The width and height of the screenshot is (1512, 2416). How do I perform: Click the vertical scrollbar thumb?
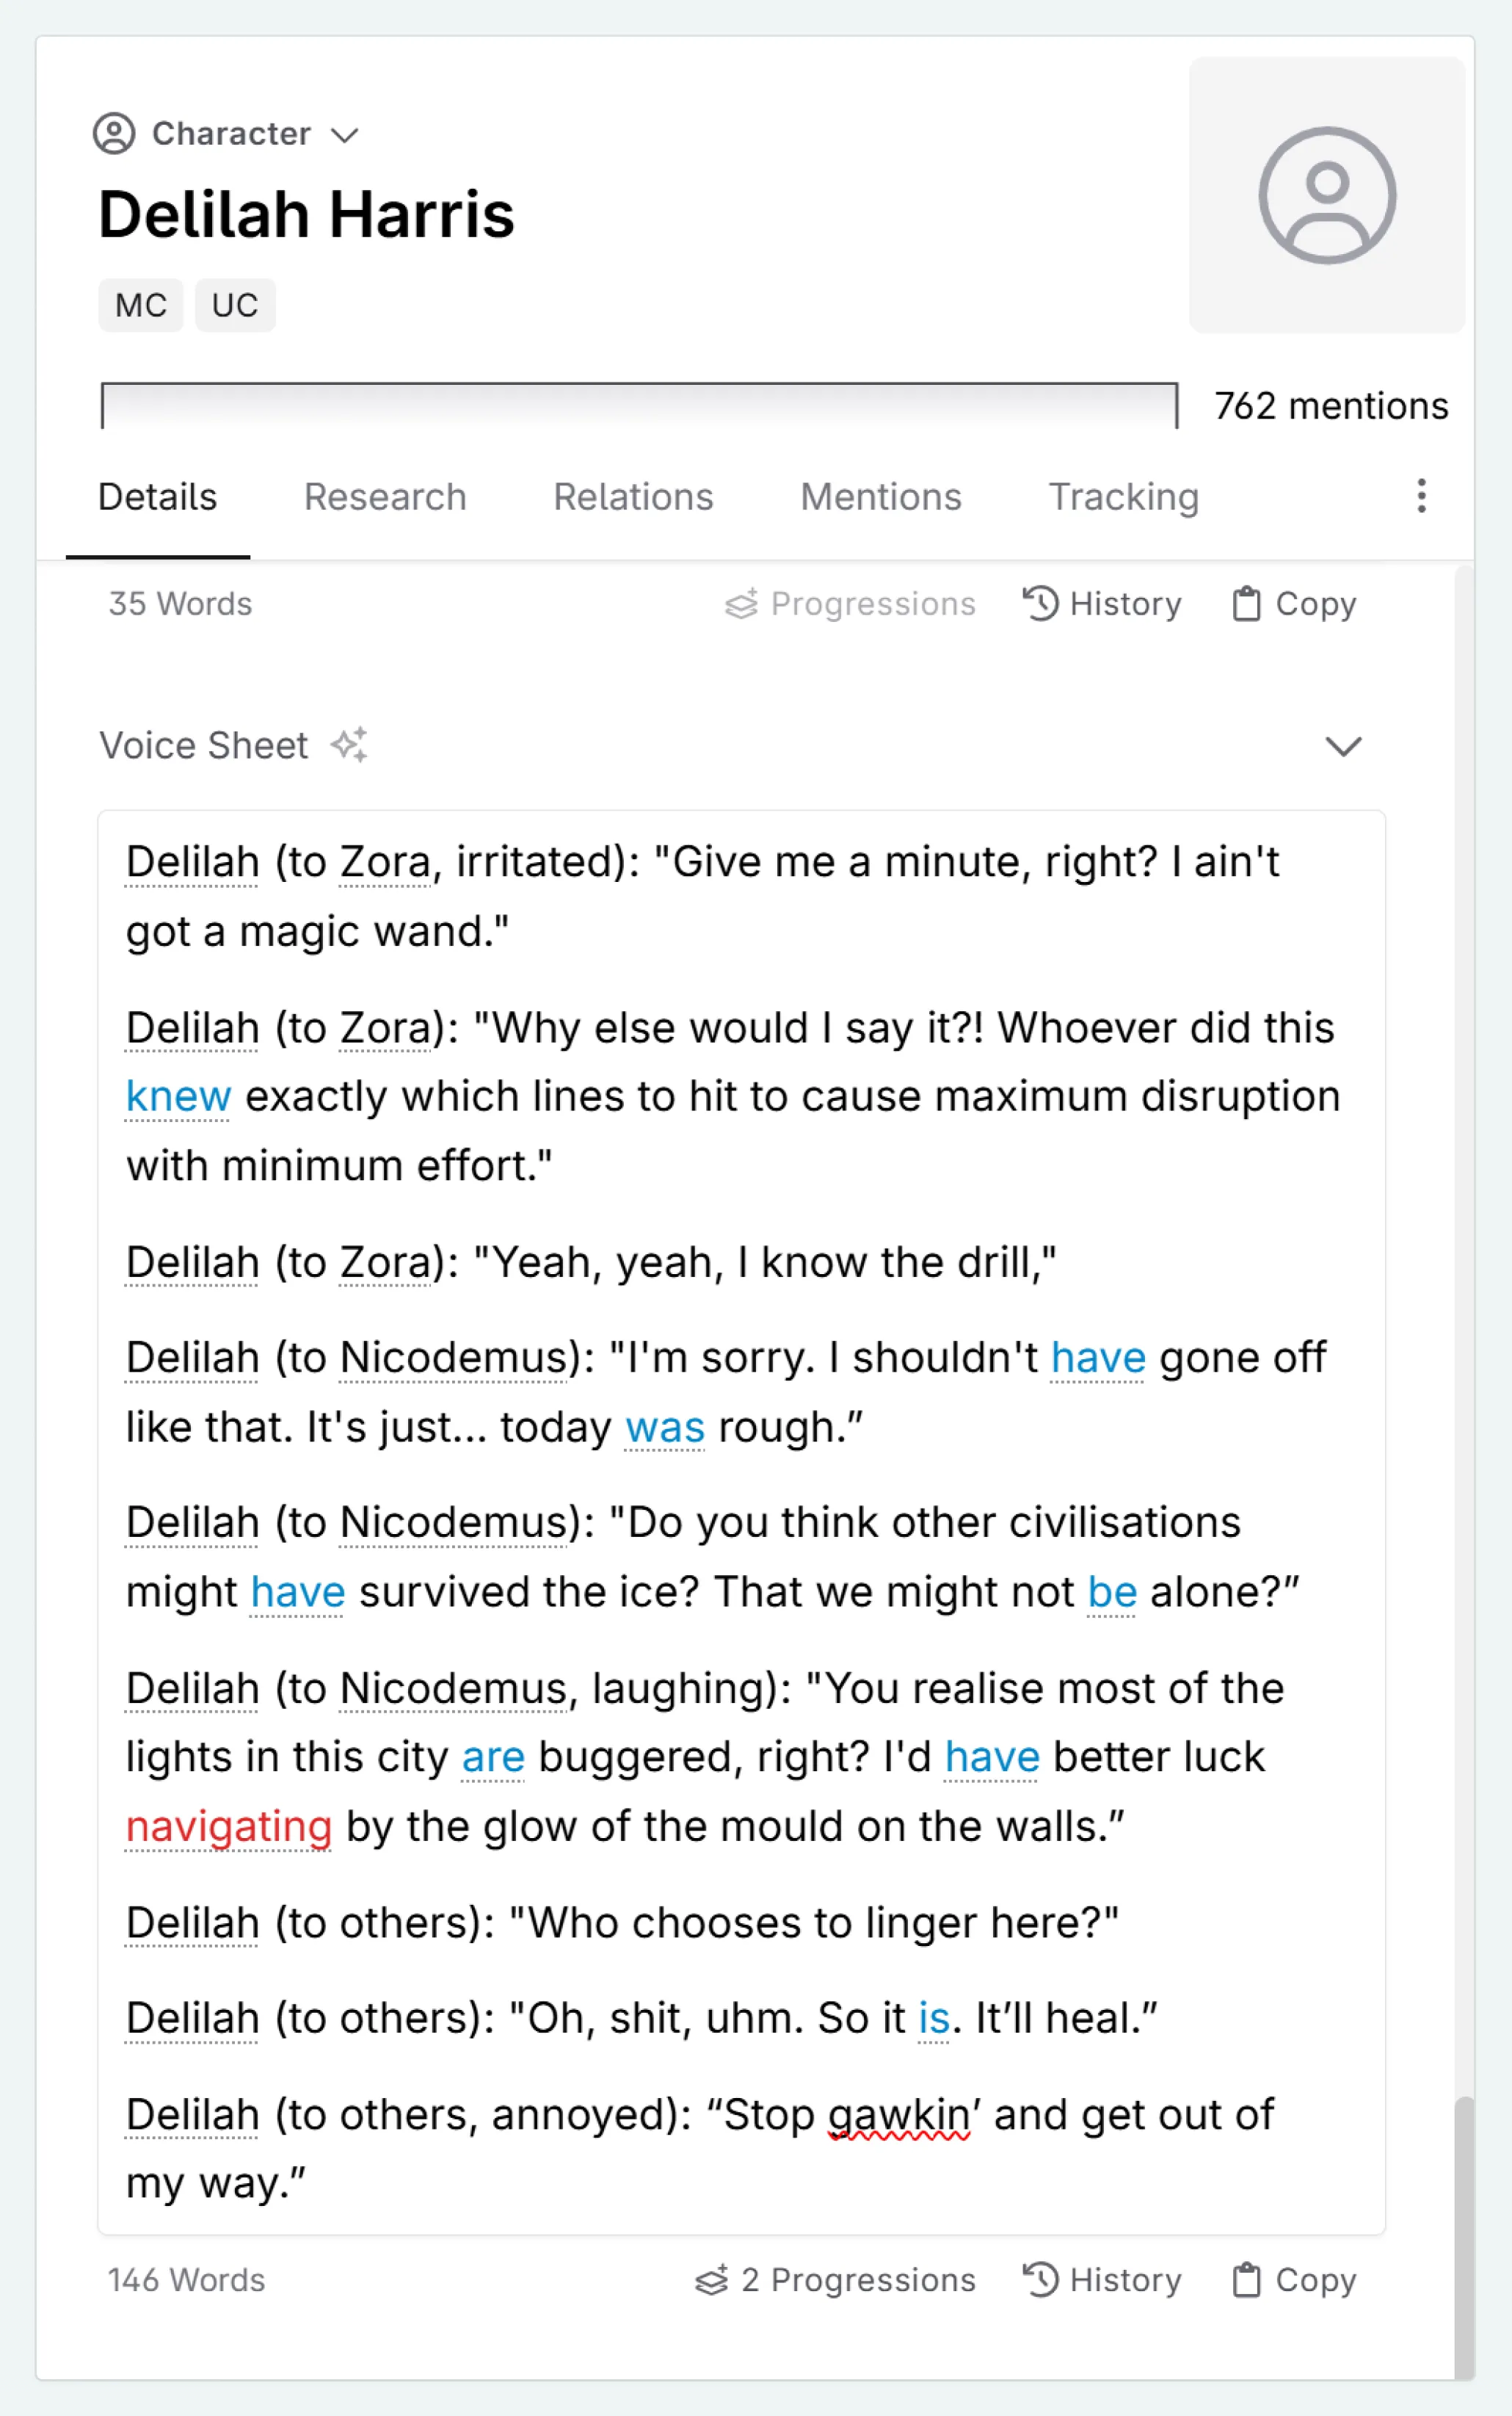tap(1464, 2236)
